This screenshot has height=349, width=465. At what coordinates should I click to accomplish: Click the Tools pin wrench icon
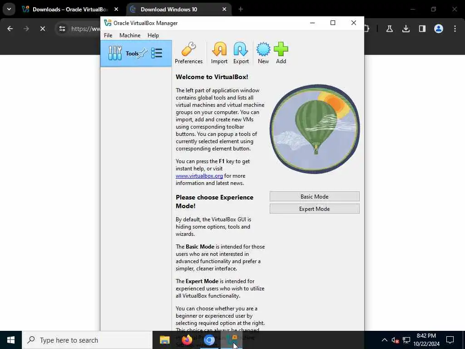pos(143,53)
